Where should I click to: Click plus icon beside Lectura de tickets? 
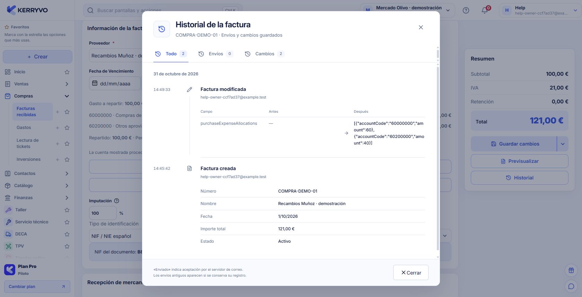(58, 143)
